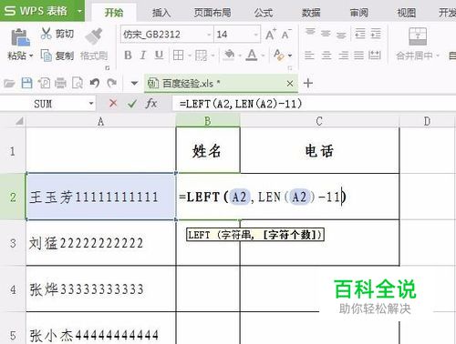Click the Merge and Center icon
Screen dimensions: 456x344
418,36
